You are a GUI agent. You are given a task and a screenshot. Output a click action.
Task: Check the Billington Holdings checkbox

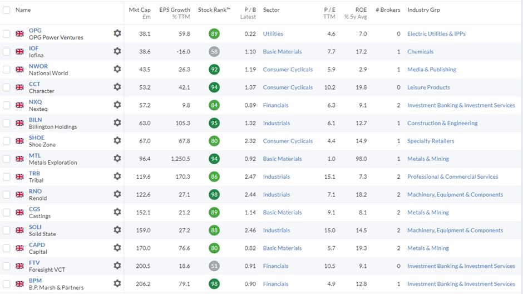click(x=6, y=123)
